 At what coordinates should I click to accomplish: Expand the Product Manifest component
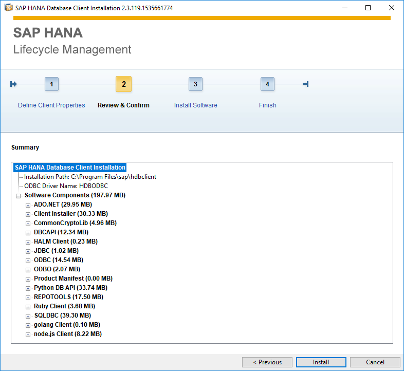tap(28, 280)
